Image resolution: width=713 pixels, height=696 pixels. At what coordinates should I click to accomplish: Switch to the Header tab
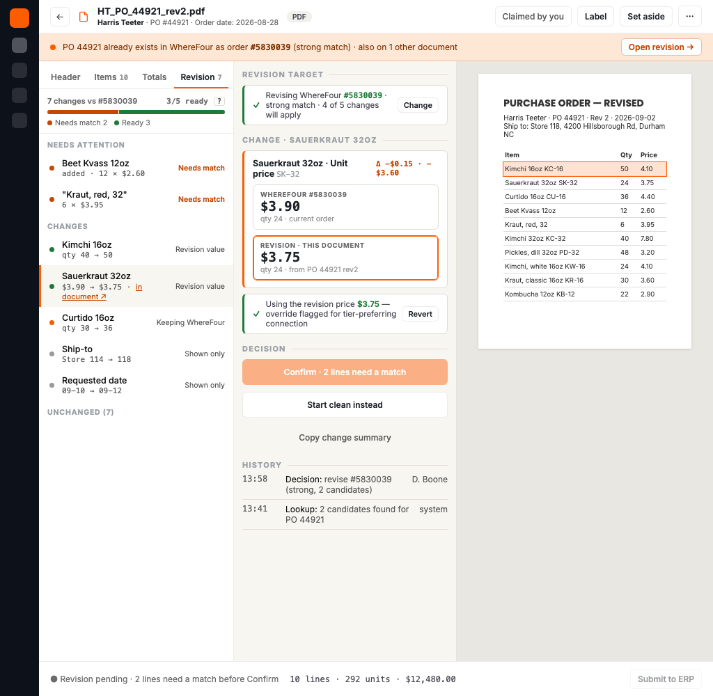(x=65, y=77)
